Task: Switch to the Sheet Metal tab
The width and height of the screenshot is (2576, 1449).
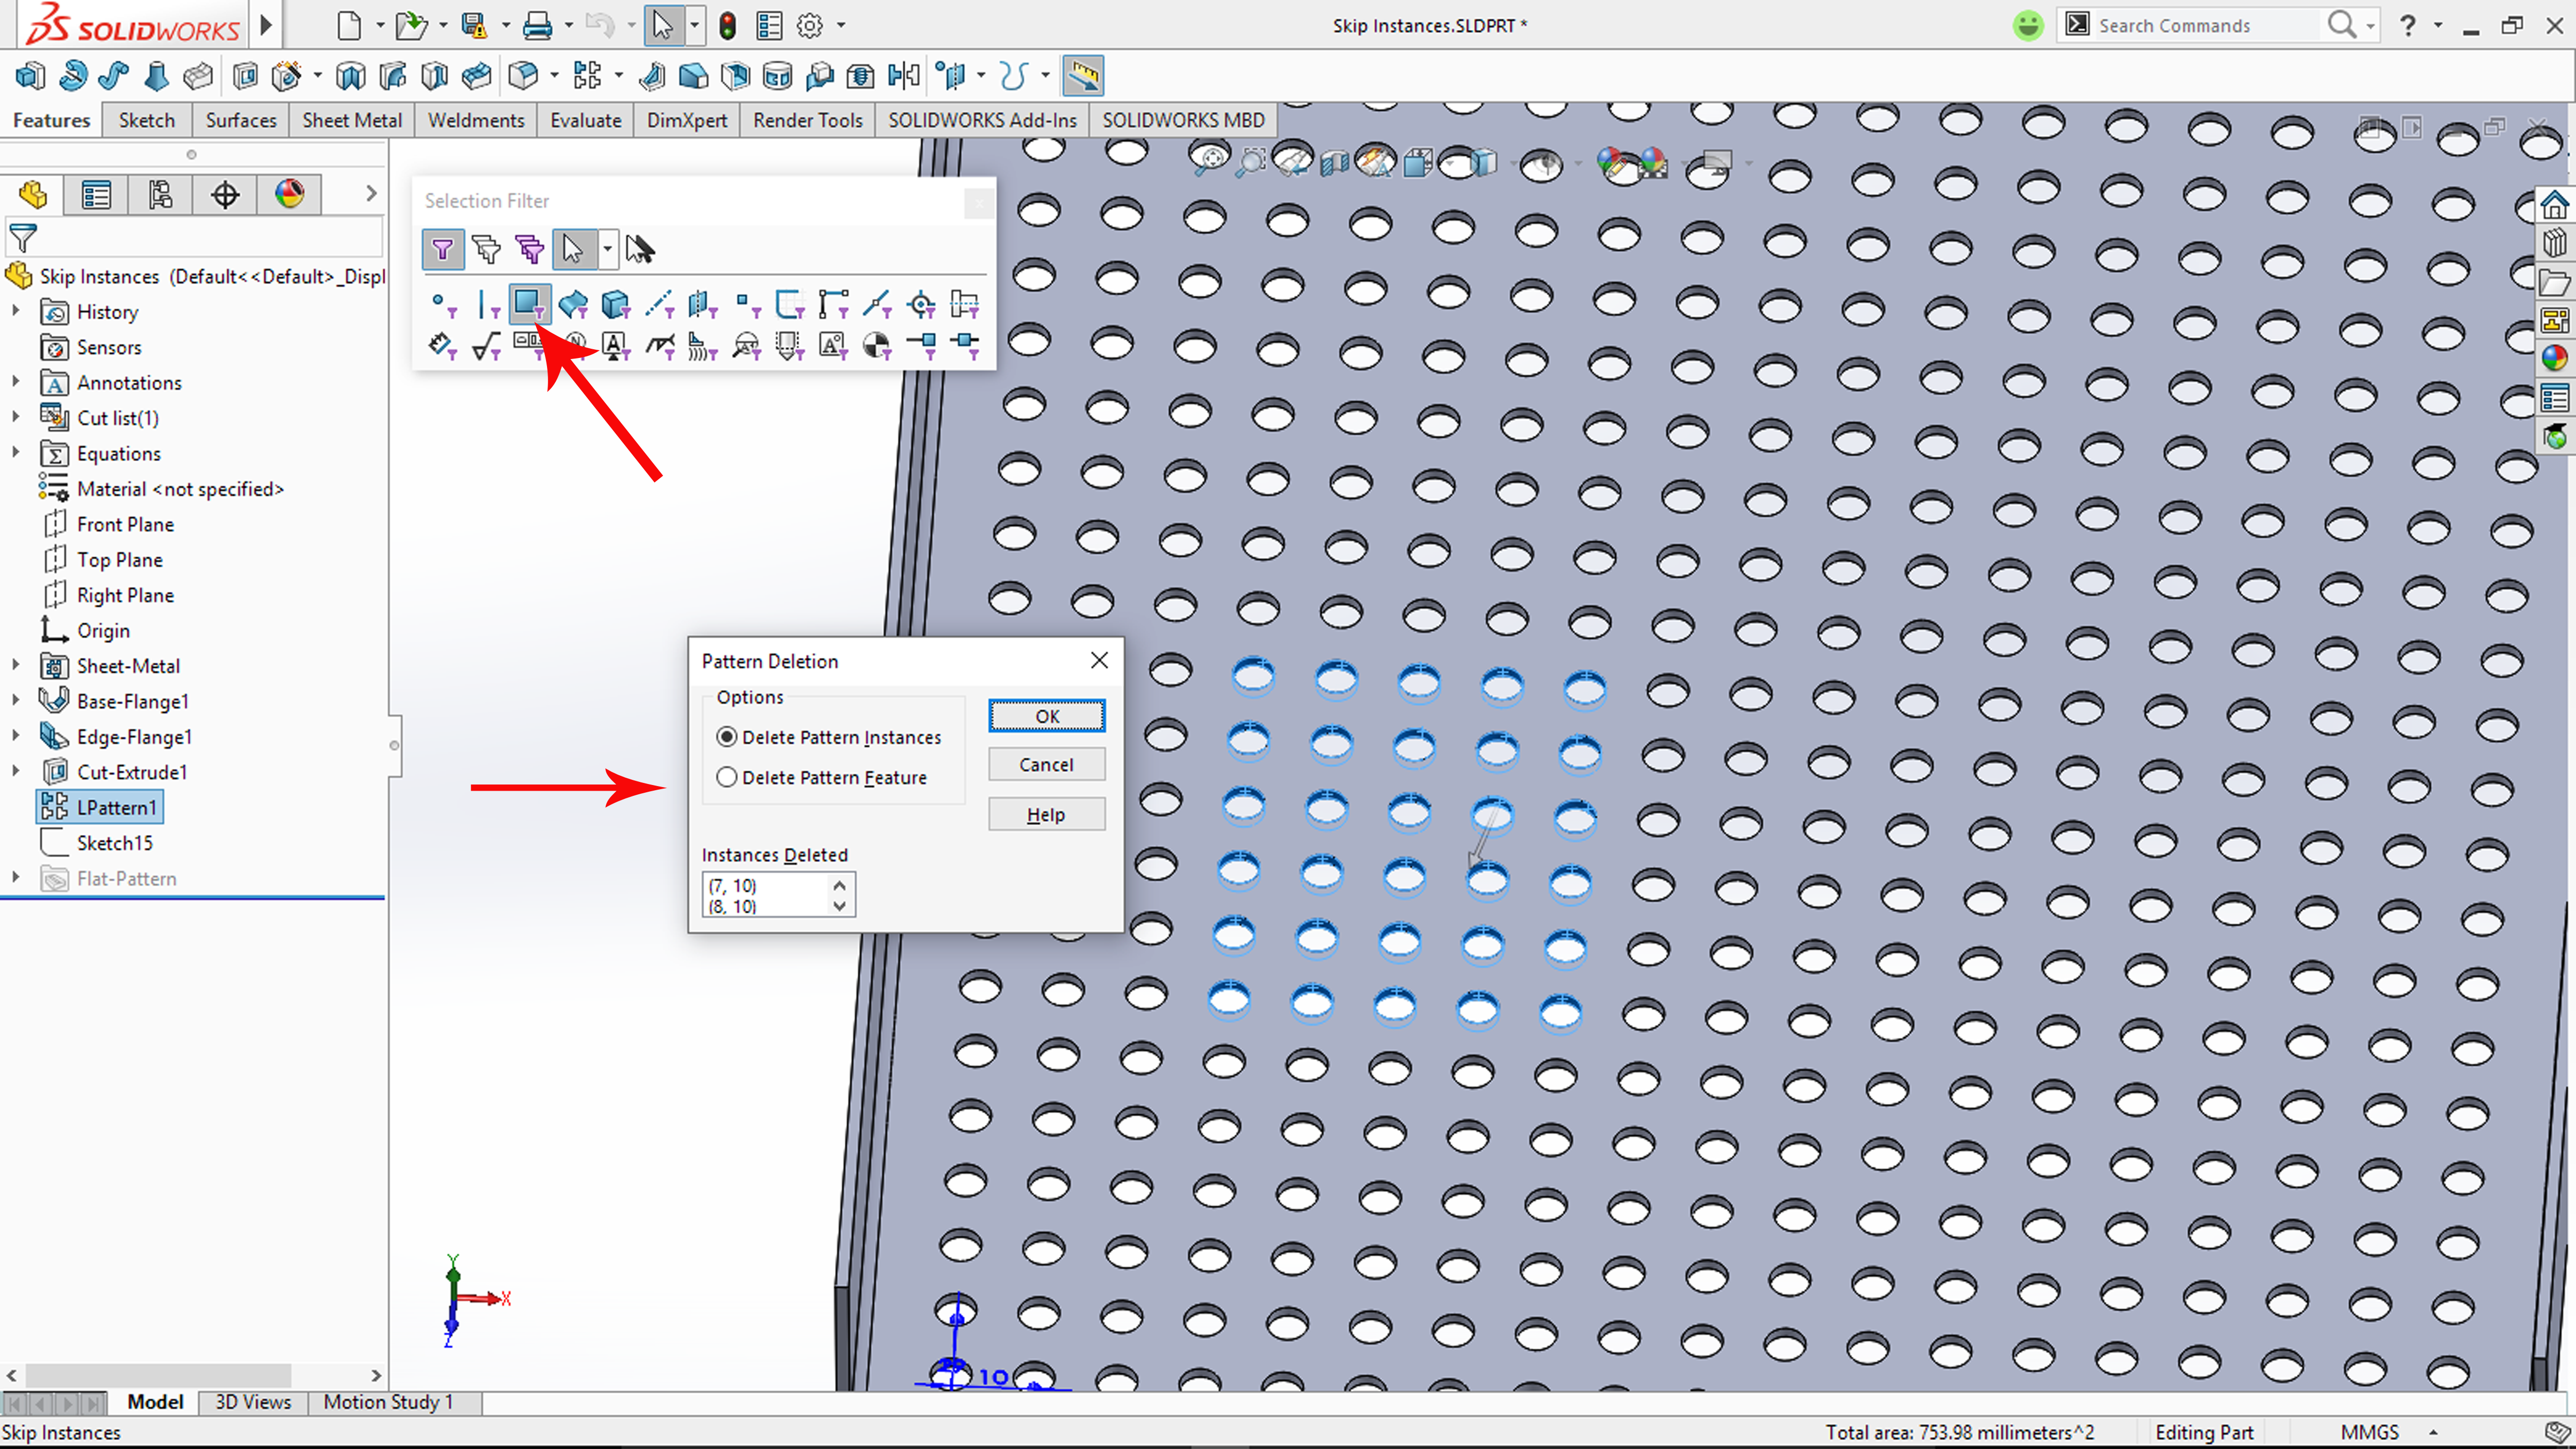Action: coord(351,120)
